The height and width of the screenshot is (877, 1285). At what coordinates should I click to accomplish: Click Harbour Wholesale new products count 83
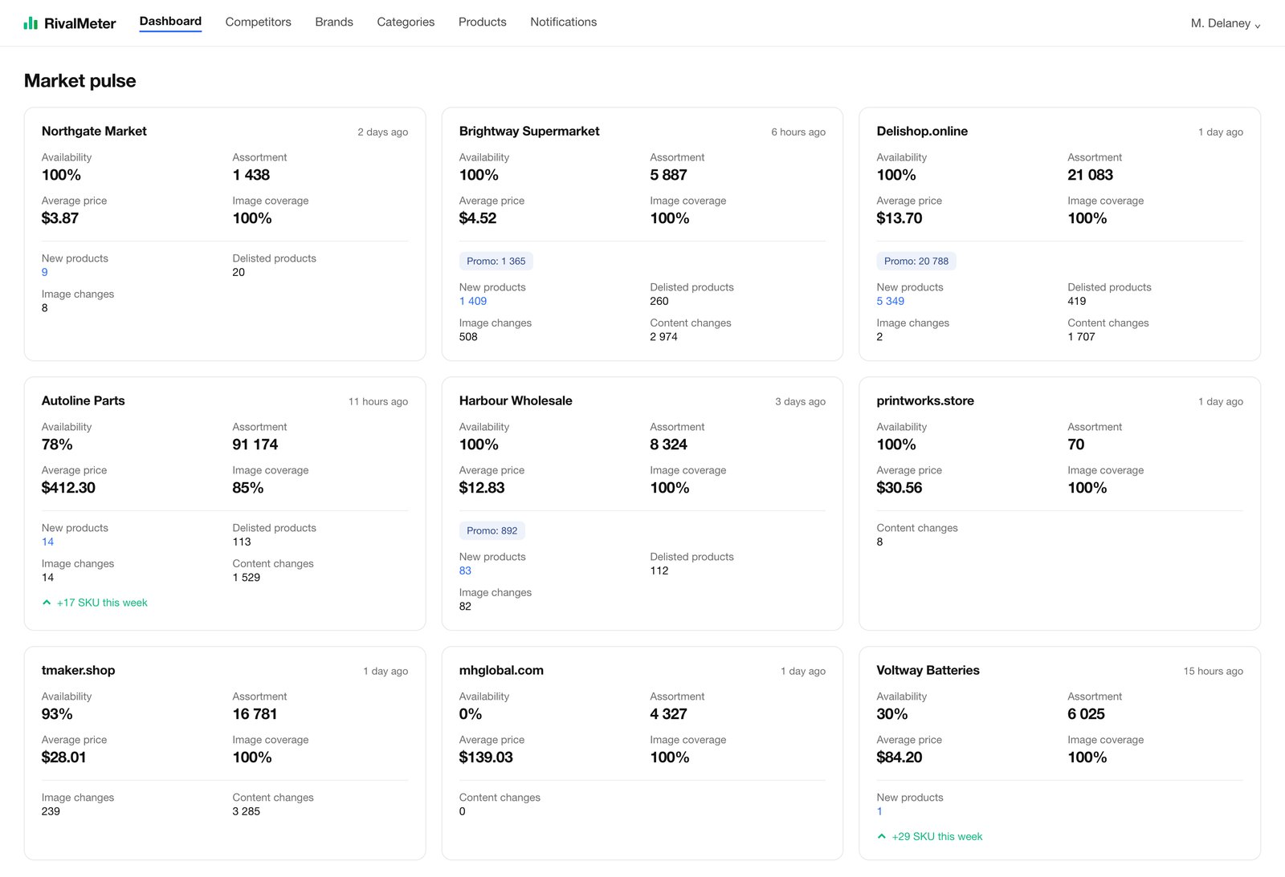tap(465, 570)
